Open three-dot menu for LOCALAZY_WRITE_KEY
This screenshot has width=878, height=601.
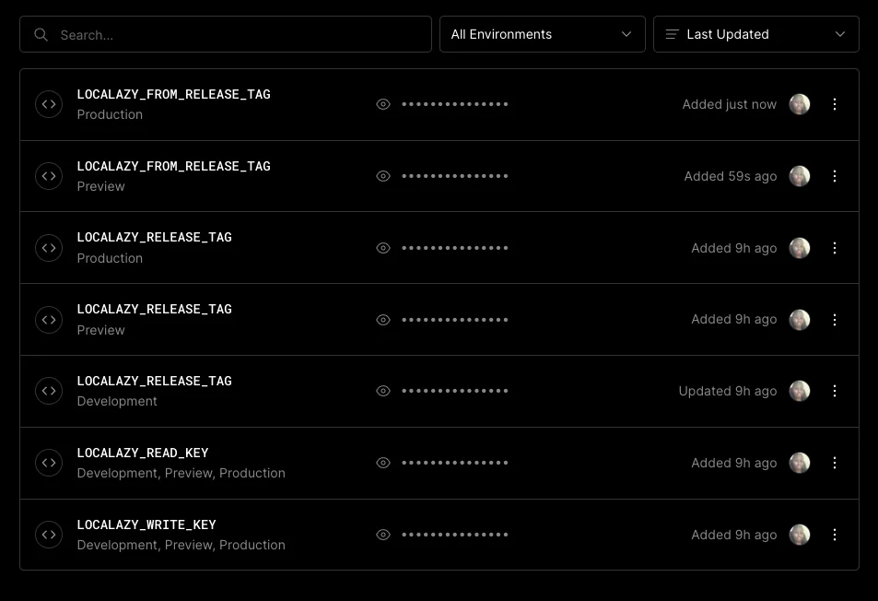coord(835,535)
